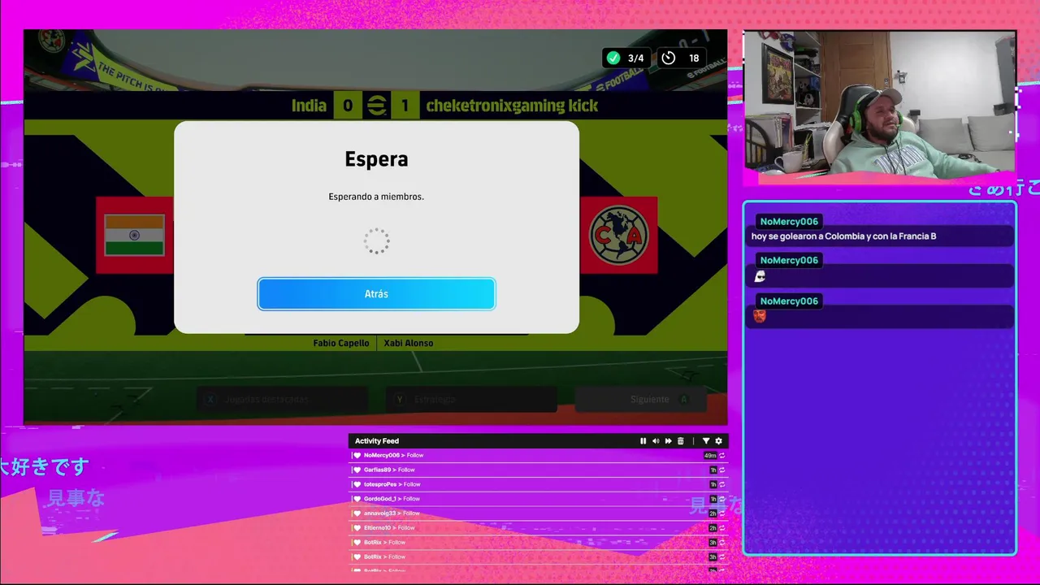Click the heart icon beside Eltierno10 follow

click(x=357, y=528)
